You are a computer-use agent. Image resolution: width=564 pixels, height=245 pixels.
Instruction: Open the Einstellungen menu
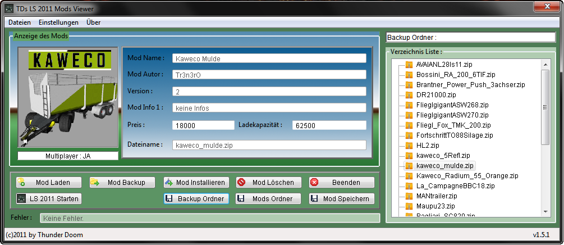click(58, 22)
